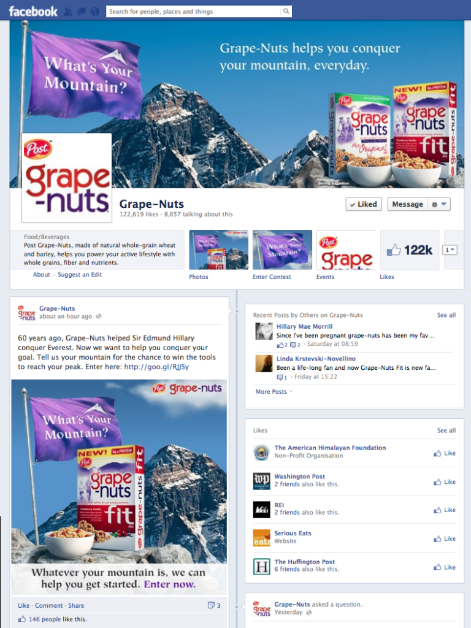Like The American Himalayan Foundation page
The height and width of the screenshot is (628, 471).
pos(445,453)
